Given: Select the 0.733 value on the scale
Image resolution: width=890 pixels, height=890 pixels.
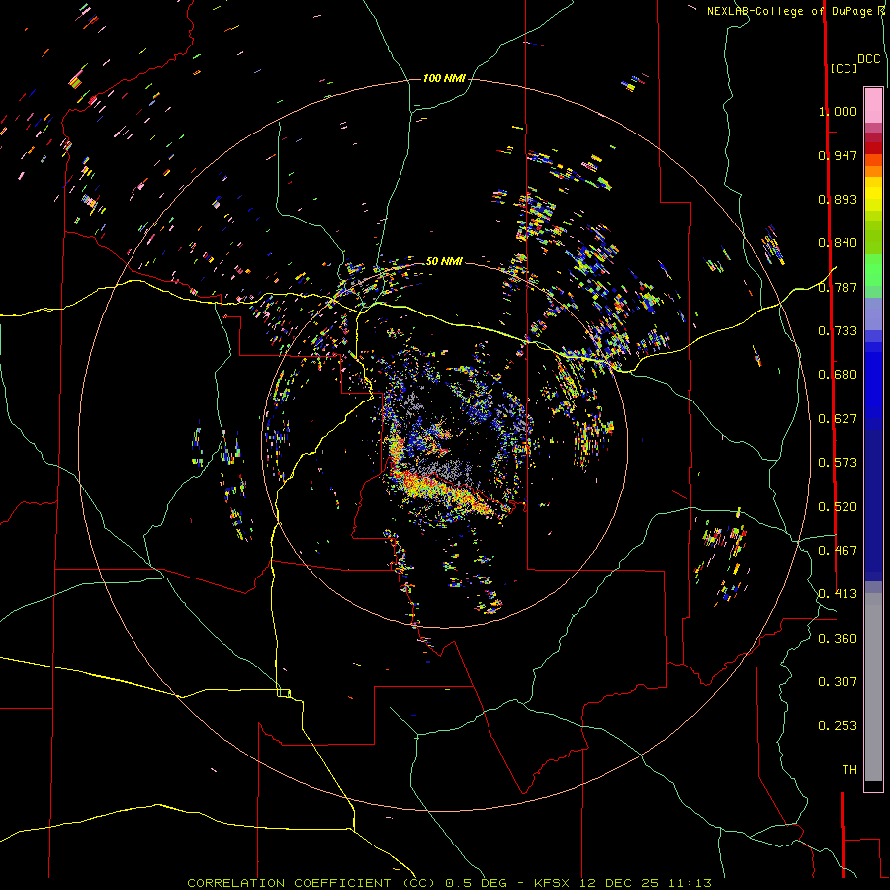Looking at the screenshot, I should (x=838, y=331).
